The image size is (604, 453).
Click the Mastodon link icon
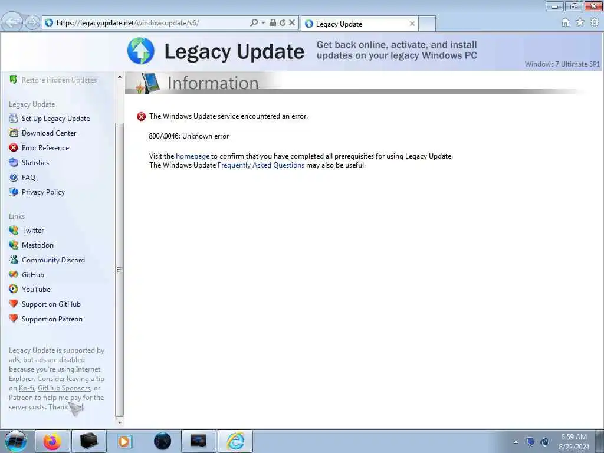point(14,245)
